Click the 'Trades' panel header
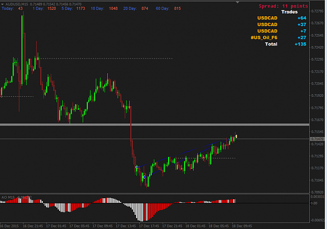 [x=289, y=12]
